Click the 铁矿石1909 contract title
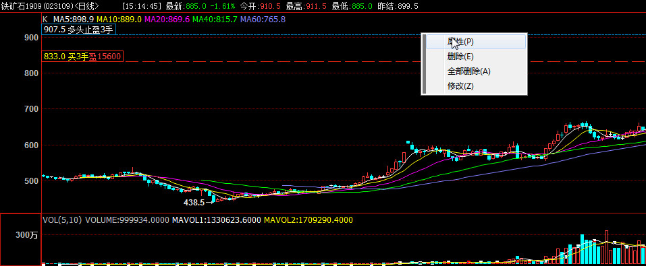The width and height of the screenshot is (646, 266). tap(22, 6)
